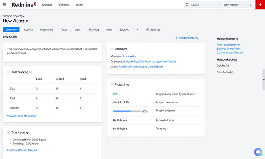Screen dimensions: 265x159
Task: Open First response time report
Action: point(228,45)
